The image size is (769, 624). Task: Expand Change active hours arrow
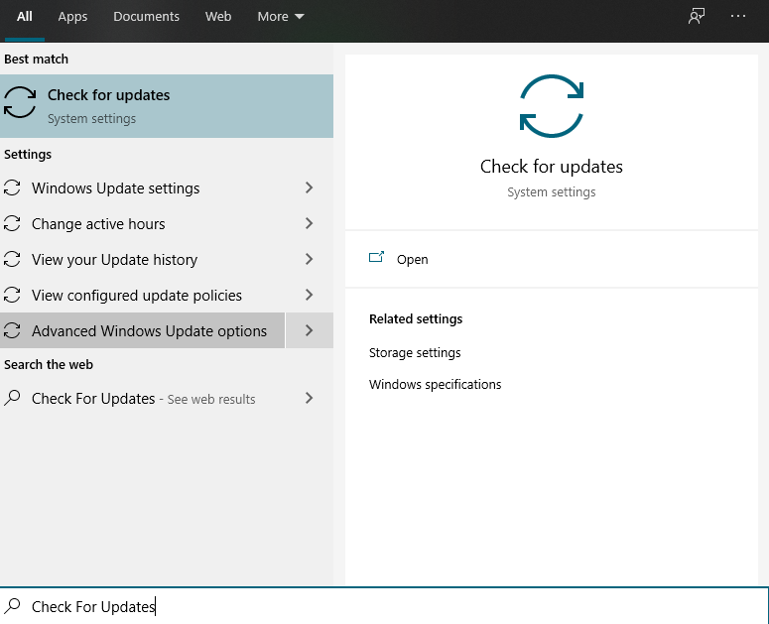[x=309, y=223]
